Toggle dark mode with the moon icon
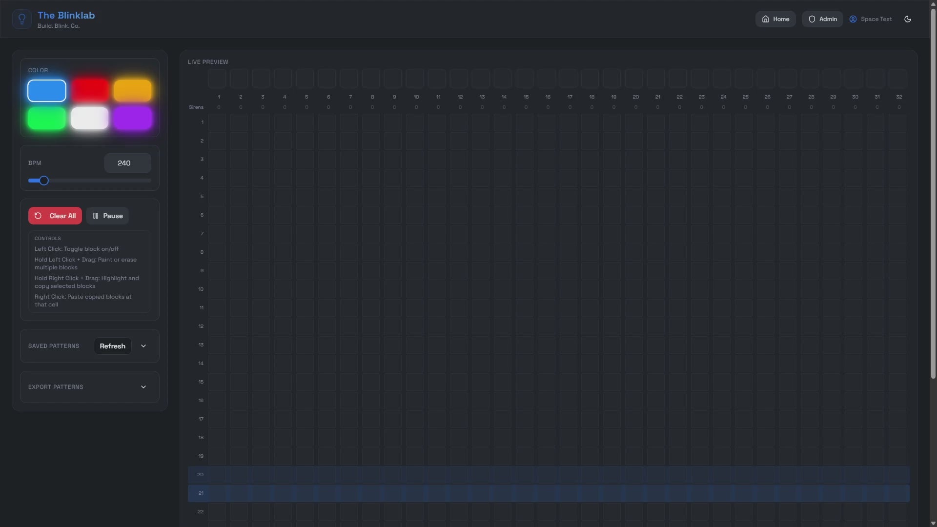937x527 pixels. 908,19
